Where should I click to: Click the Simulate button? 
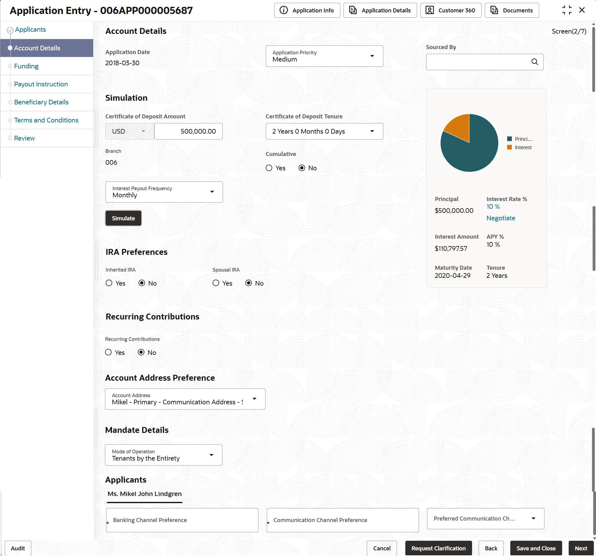[123, 218]
